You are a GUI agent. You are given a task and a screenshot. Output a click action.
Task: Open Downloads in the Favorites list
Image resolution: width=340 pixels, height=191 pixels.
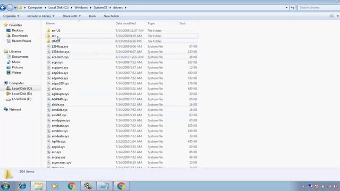tap(20, 36)
